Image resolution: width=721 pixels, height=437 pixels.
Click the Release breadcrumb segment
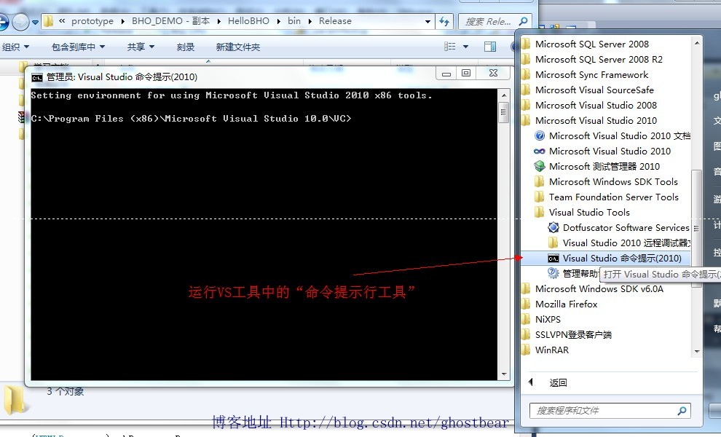coord(335,21)
